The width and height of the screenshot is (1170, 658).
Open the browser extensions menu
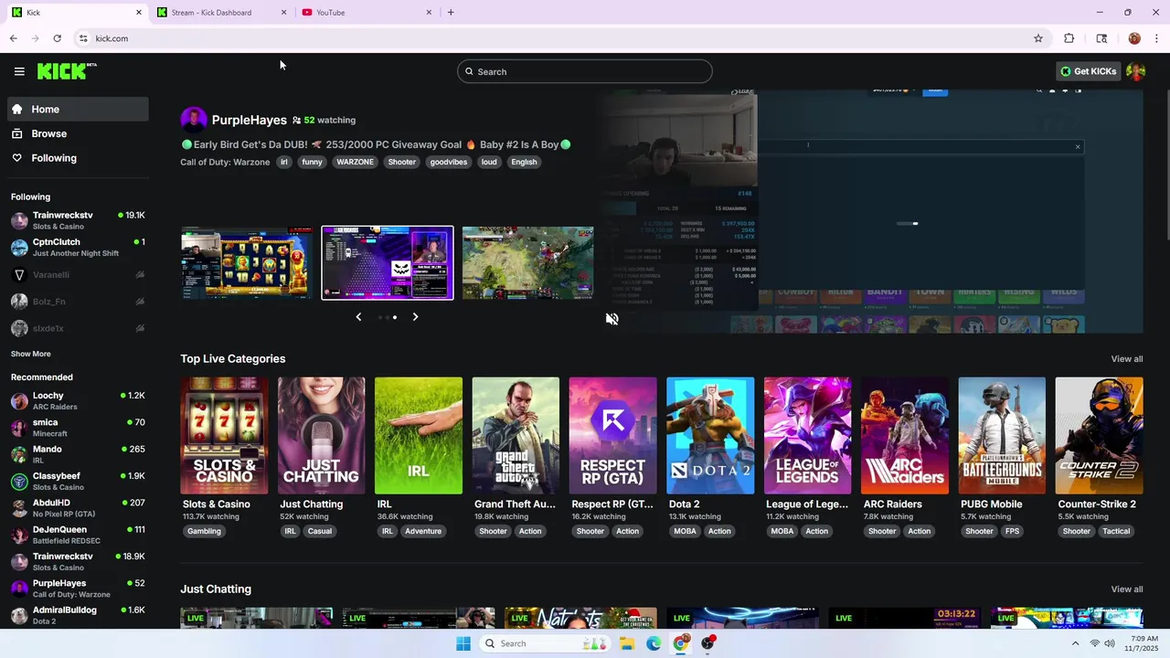point(1069,38)
